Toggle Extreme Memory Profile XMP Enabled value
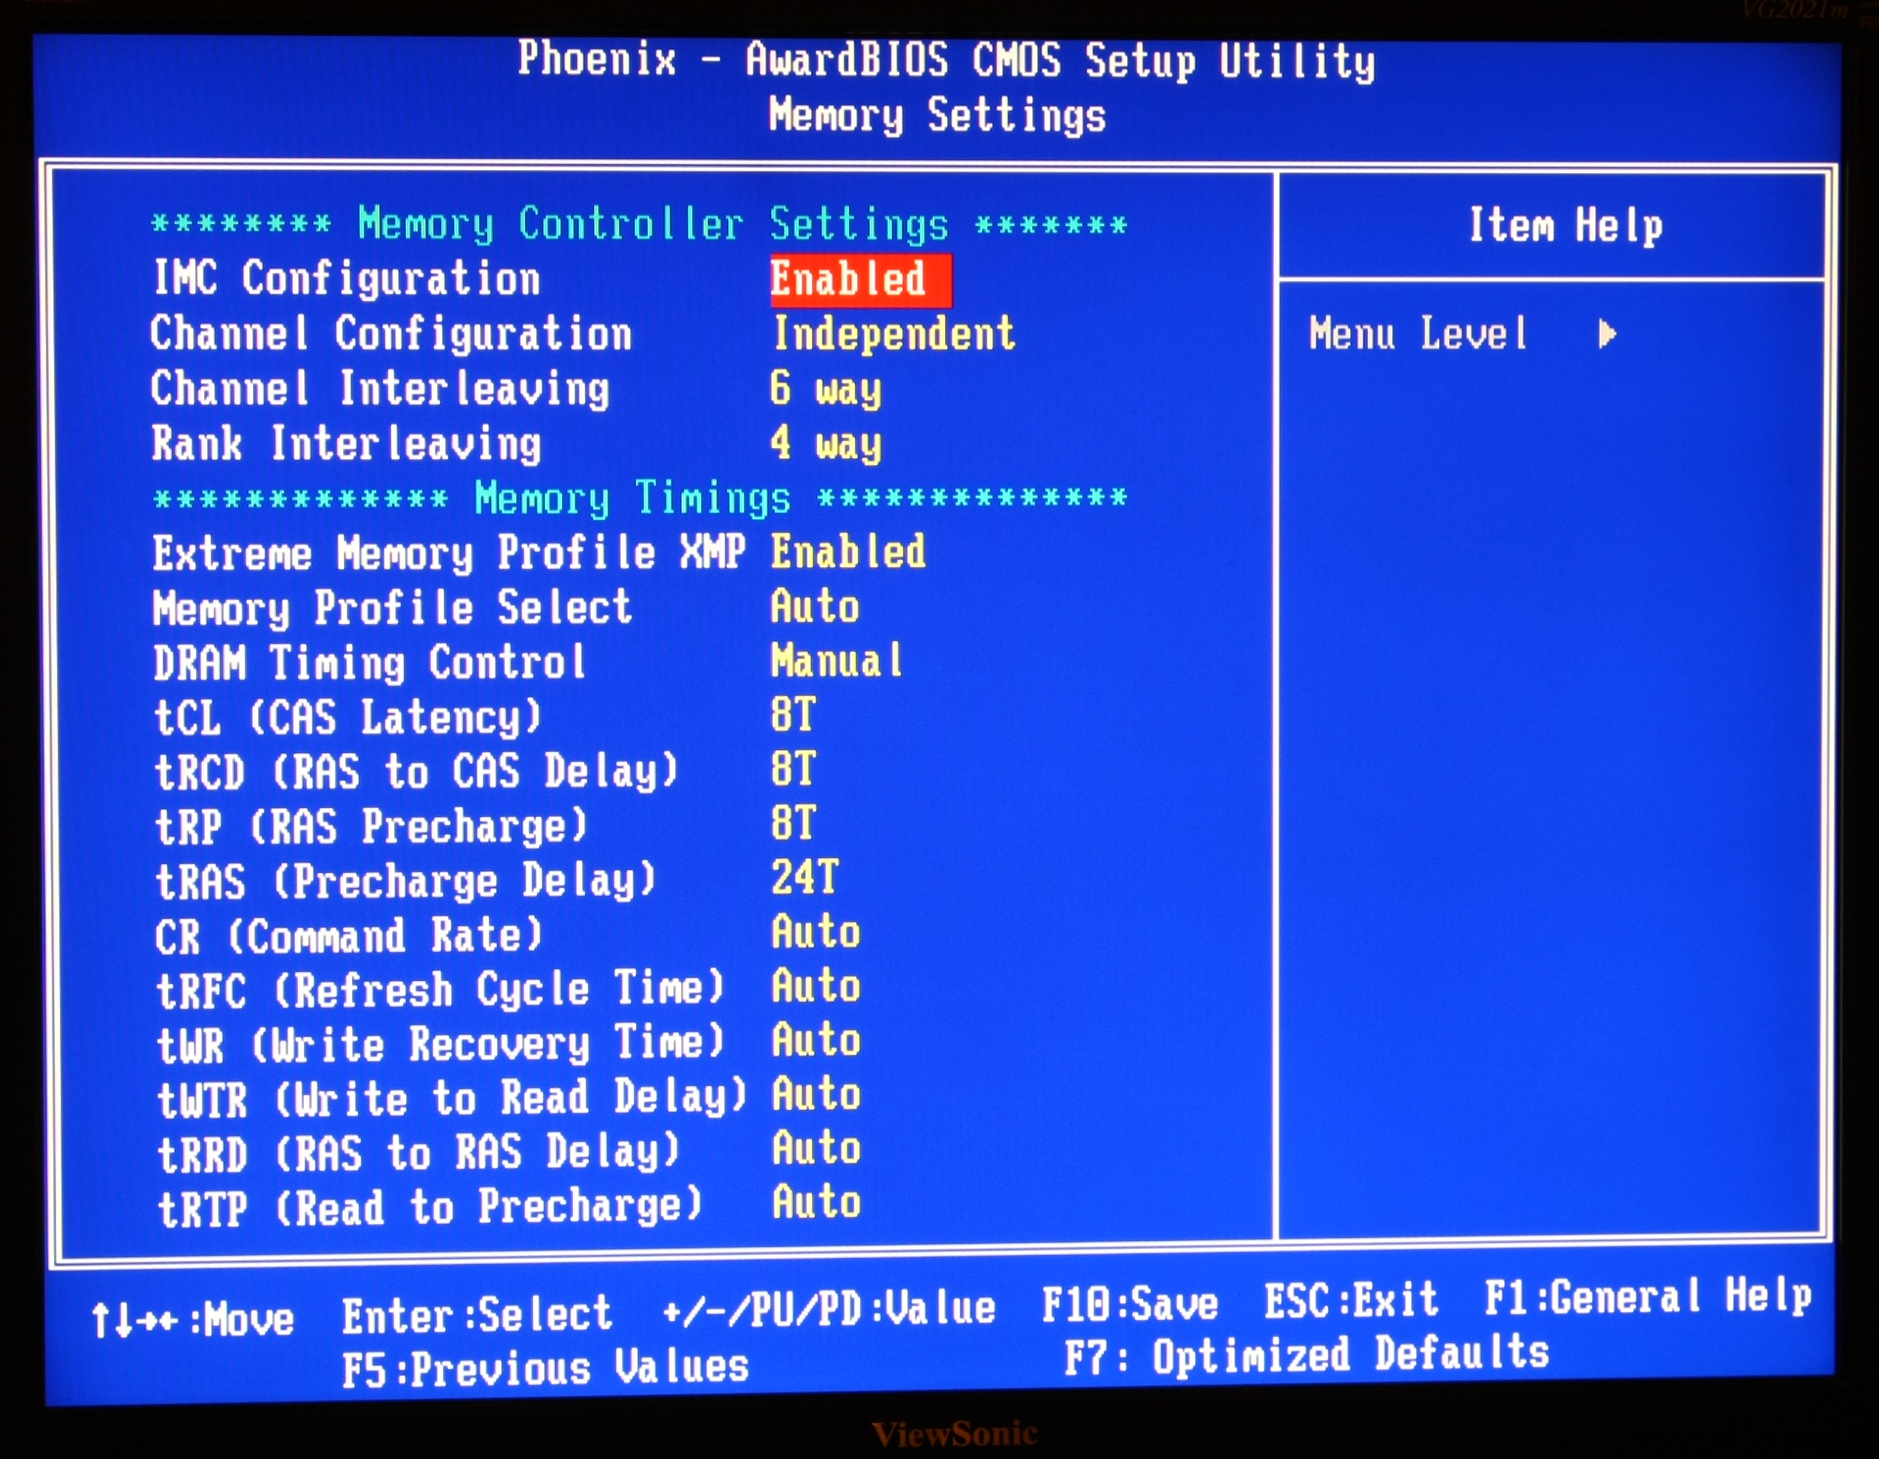 pos(847,552)
